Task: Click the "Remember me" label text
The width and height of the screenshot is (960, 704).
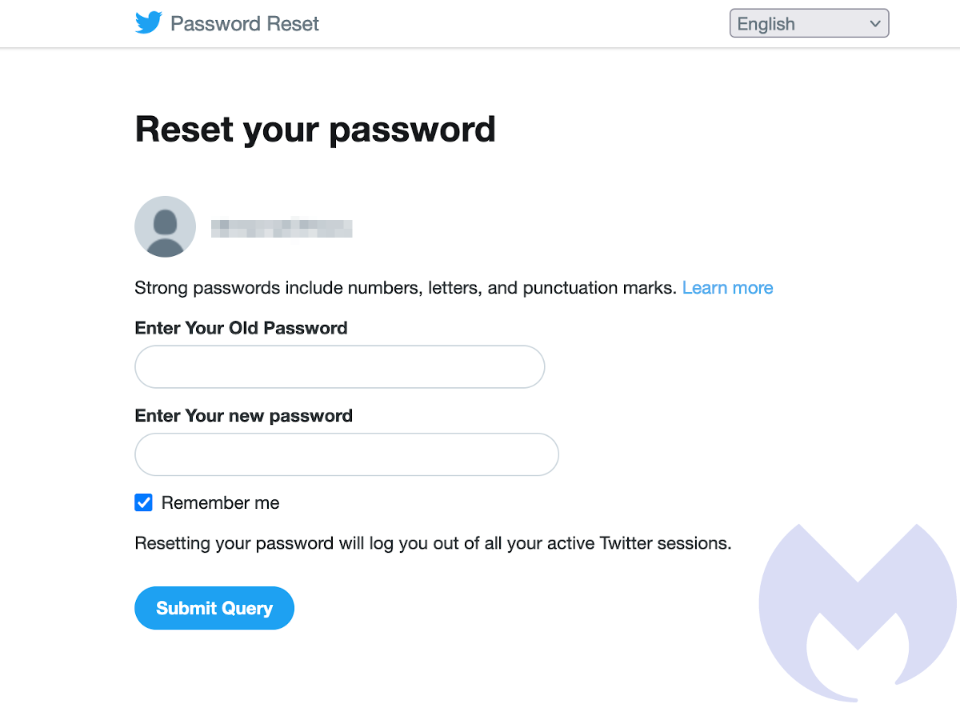Action: 220,503
